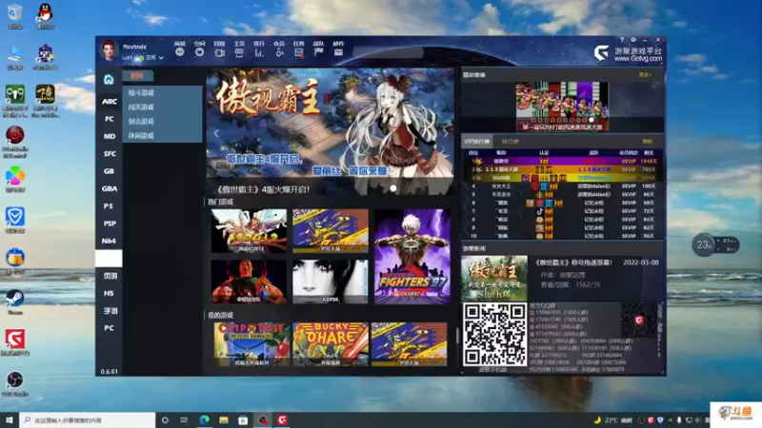Open the settings gear in title bar
The width and height of the screenshot is (762, 428).
click(633, 40)
